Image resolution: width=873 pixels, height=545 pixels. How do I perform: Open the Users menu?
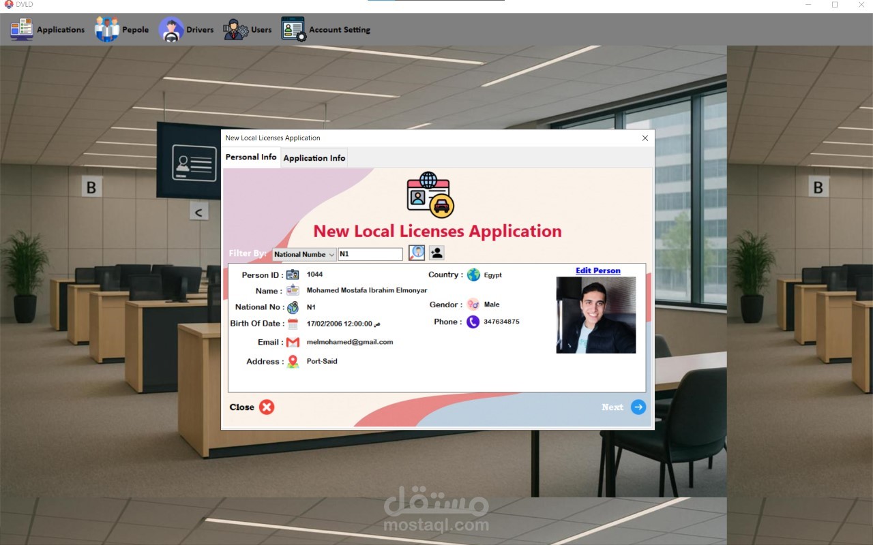(248, 30)
